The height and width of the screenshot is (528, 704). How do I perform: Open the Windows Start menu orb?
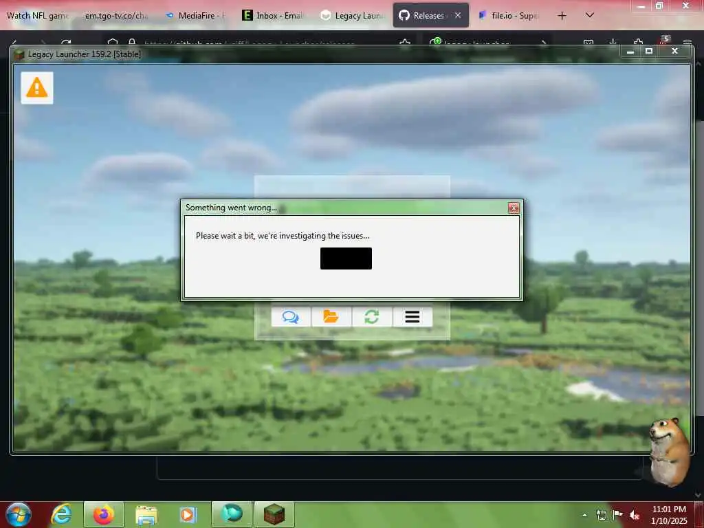point(19,514)
